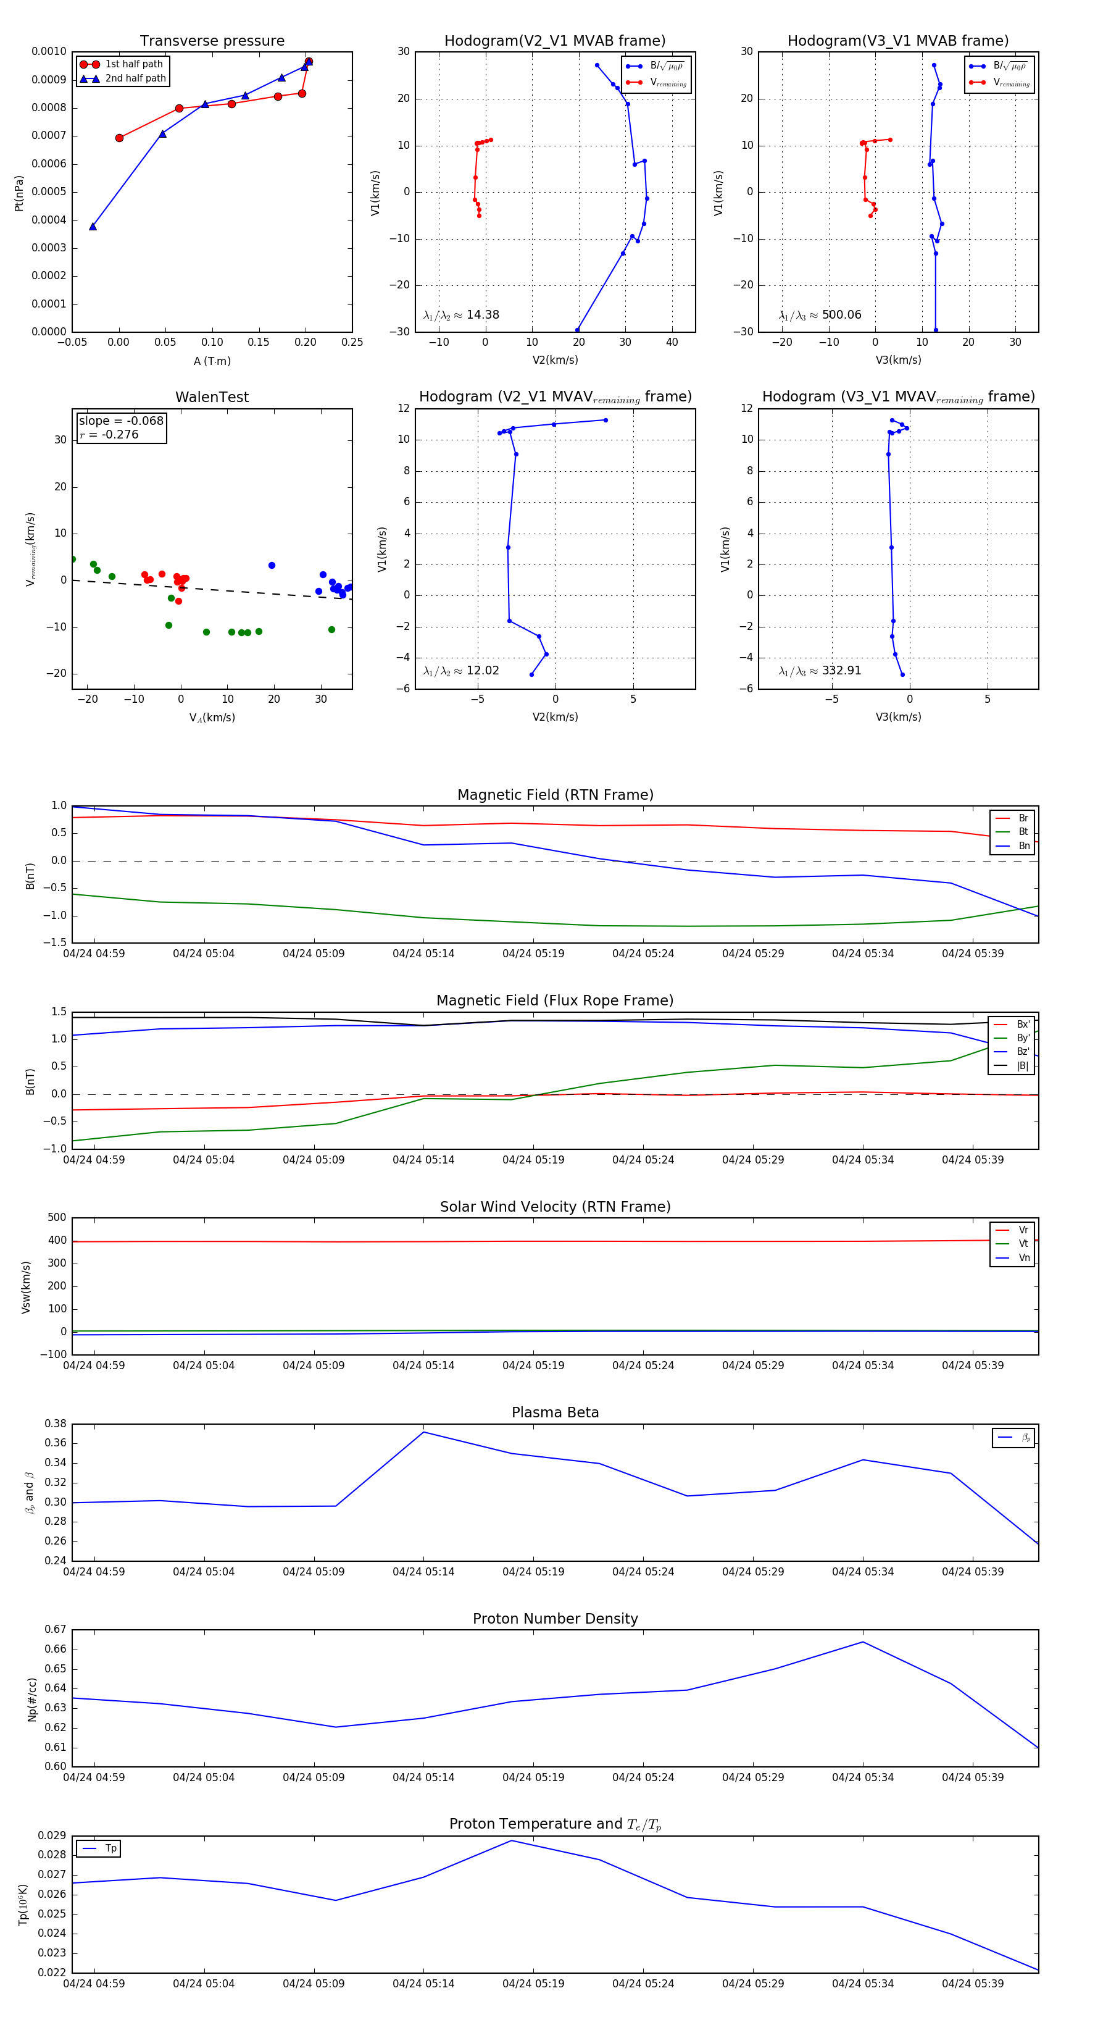Click the 'WalenTest' plot title

point(212,397)
